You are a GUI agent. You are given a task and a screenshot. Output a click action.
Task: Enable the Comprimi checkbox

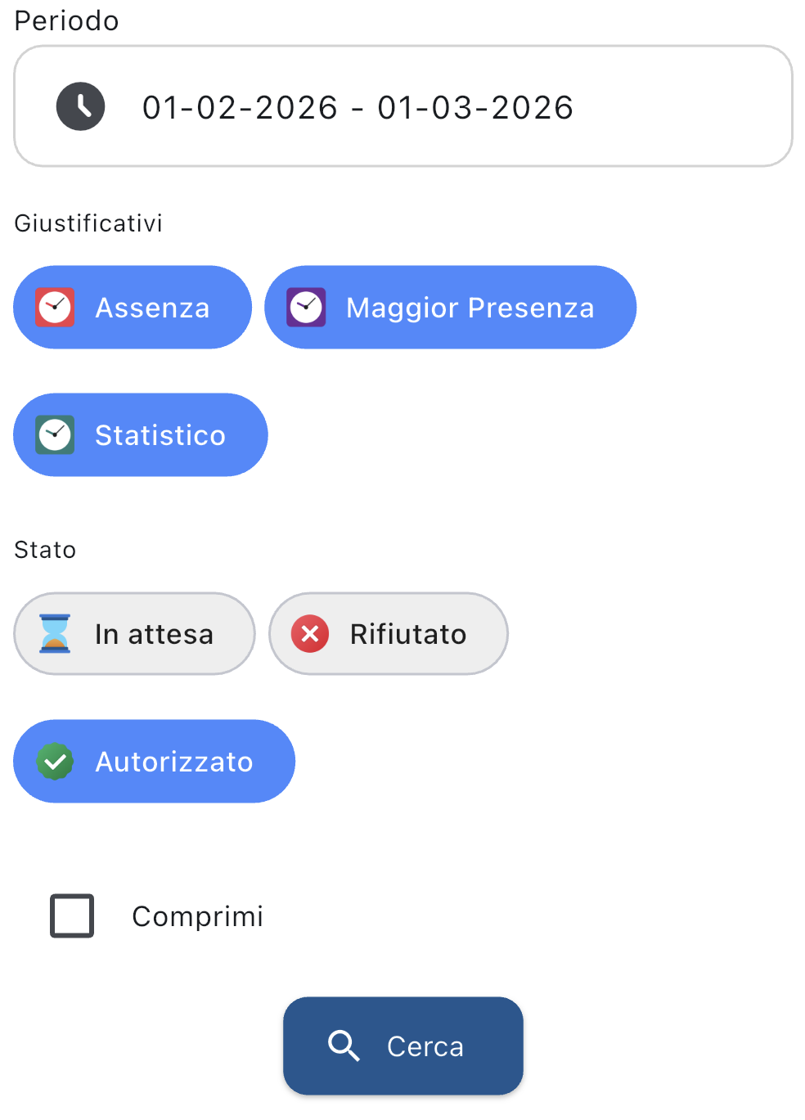click(x=72, y=915)
